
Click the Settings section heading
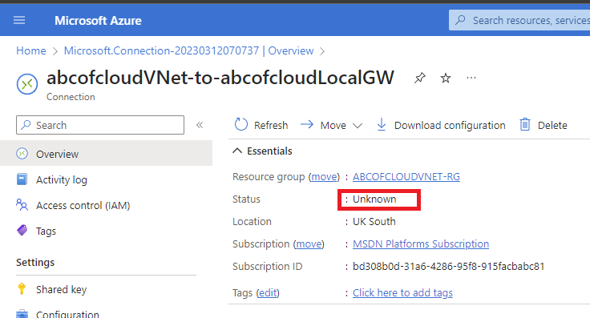(x=35, y=263)
